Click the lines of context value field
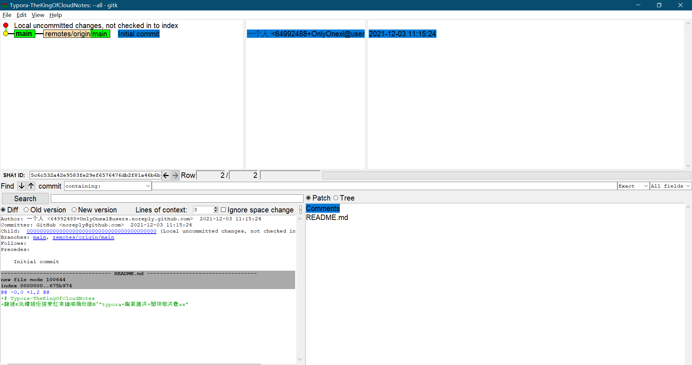 pyautogui.click(x=203, y=210)
